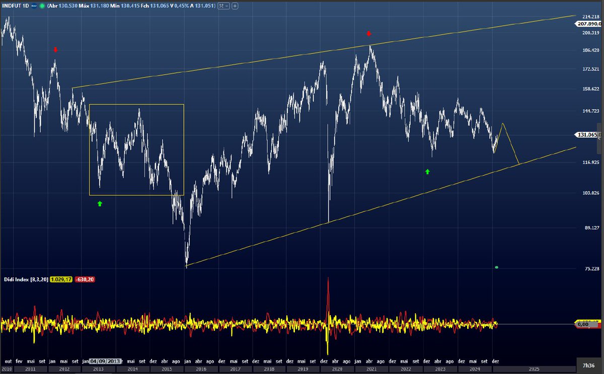Select year 2025 on time axis
Image resolution: width=604 pixels, height=374 pixels.
(534, 369)
